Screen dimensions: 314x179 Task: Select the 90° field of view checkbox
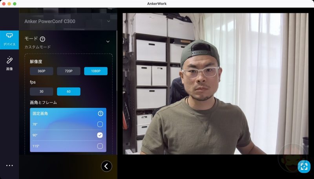[100, 135]
